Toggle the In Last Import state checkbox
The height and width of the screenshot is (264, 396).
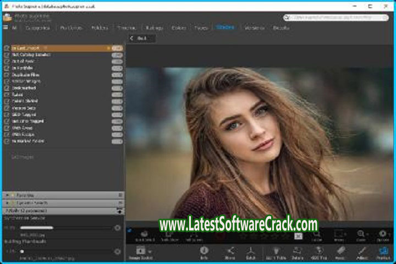[x=7, y=48]
